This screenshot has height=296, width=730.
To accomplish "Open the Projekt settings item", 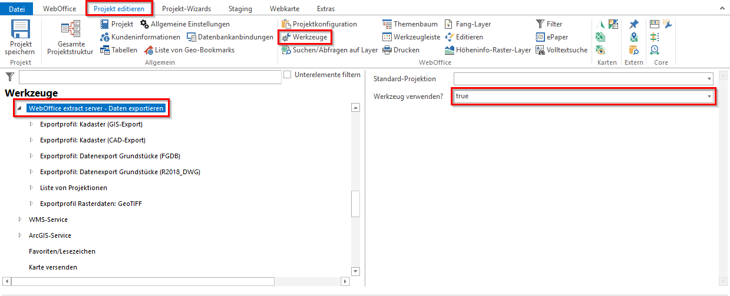I will (x=117, y=24).
